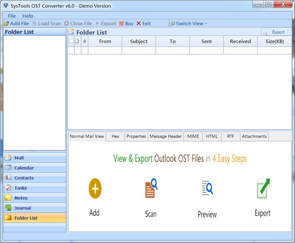Close the OST Converter window

click(x=283, y=4)
